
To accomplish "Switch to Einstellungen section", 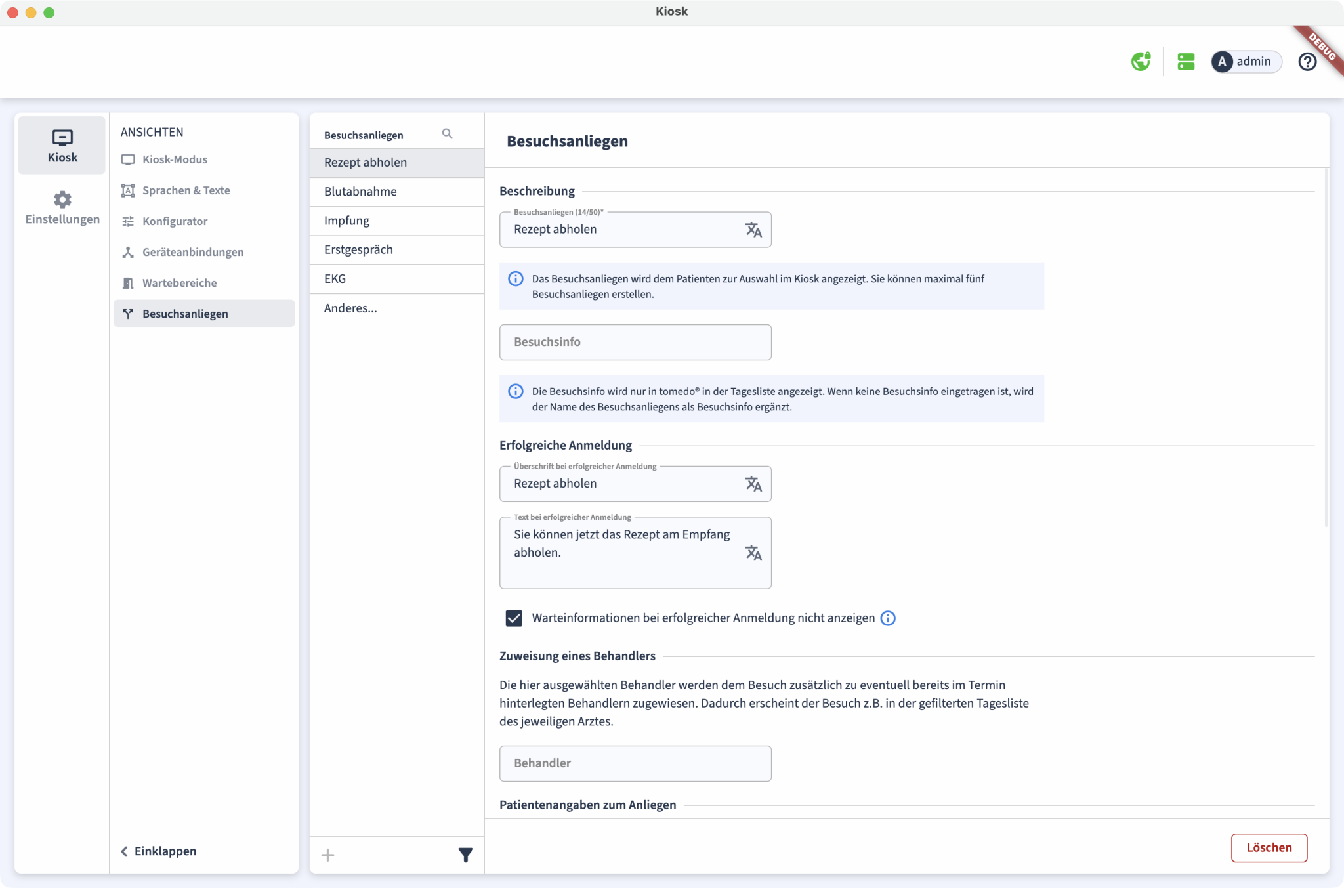I will point(62,207).
